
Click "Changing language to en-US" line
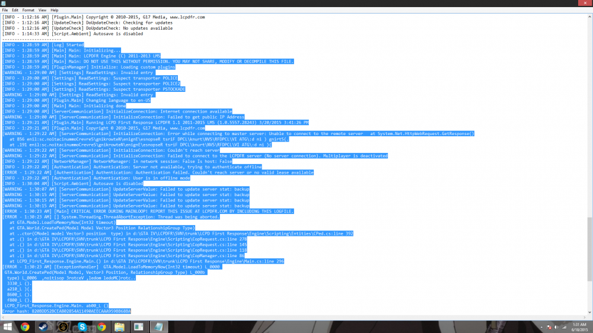(x=76, y=100)
